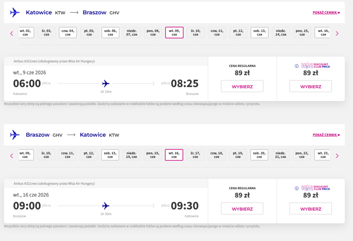Click the Wizz Discount Club Price logo on return flight

pos(316,188)
